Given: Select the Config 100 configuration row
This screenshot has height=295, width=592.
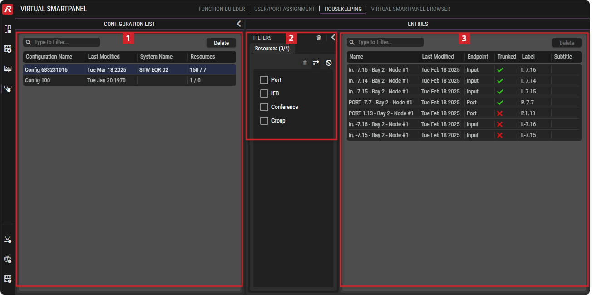Looking at the screenshot, I should (129, 80).
